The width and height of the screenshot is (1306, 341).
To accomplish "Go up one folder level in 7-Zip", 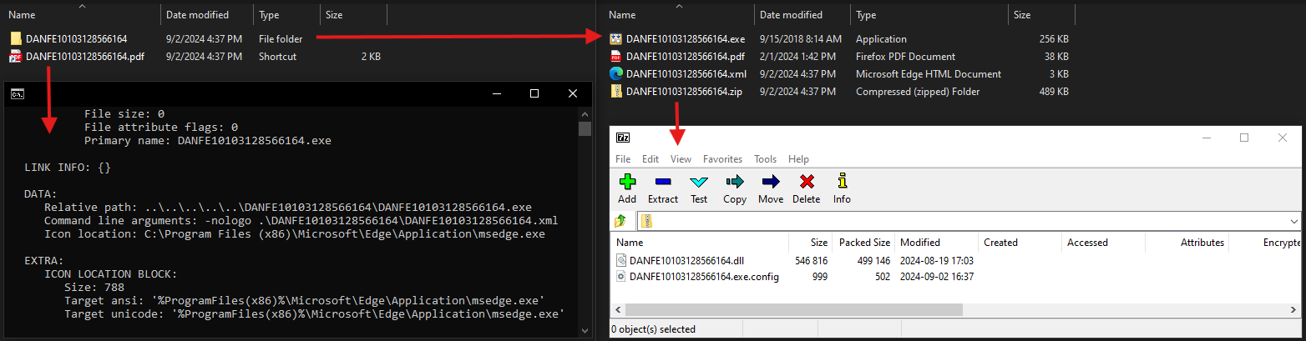I will (620, 221).
